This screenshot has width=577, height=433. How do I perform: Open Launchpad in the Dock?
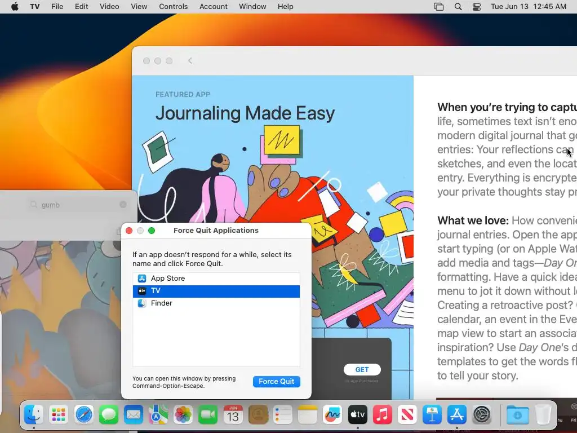[59, 416]
